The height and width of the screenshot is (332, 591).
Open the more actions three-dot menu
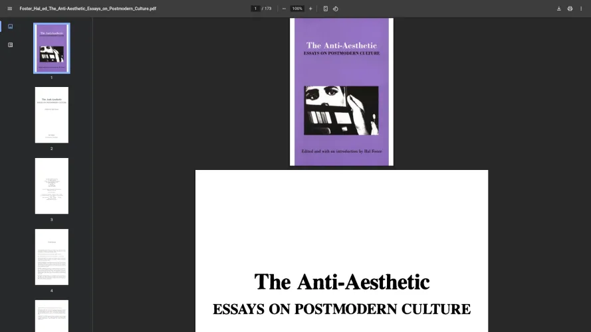[581, 9]
